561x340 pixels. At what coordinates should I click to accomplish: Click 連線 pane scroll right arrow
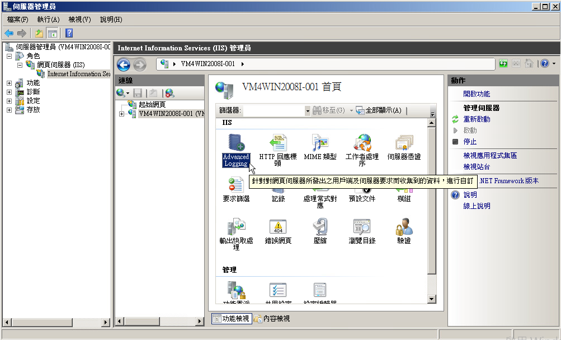coord(200,322)
